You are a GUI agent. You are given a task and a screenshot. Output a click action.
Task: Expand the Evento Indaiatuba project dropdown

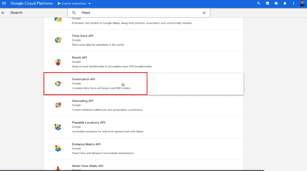[74, 4]
